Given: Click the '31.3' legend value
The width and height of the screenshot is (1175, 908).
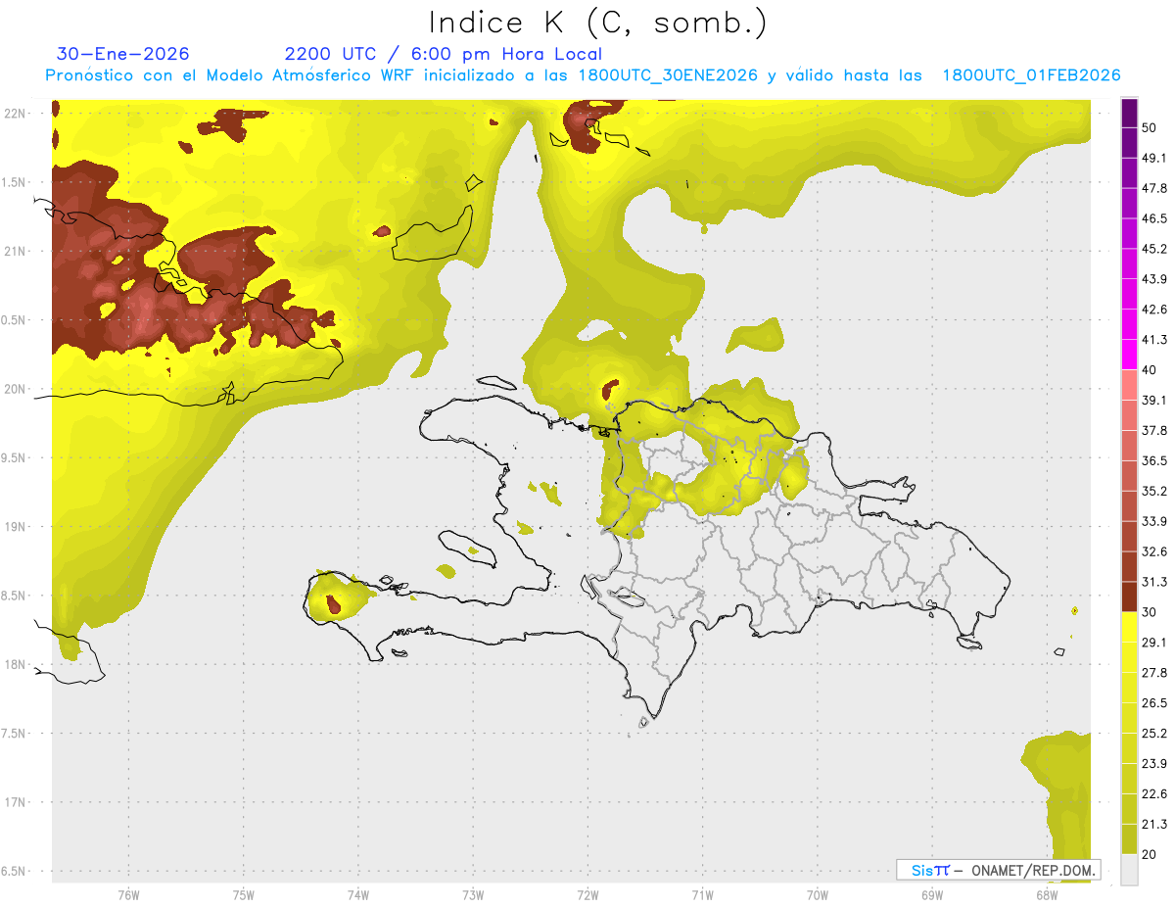Looking at the screenshot, I should click(x=1154, y=582).
